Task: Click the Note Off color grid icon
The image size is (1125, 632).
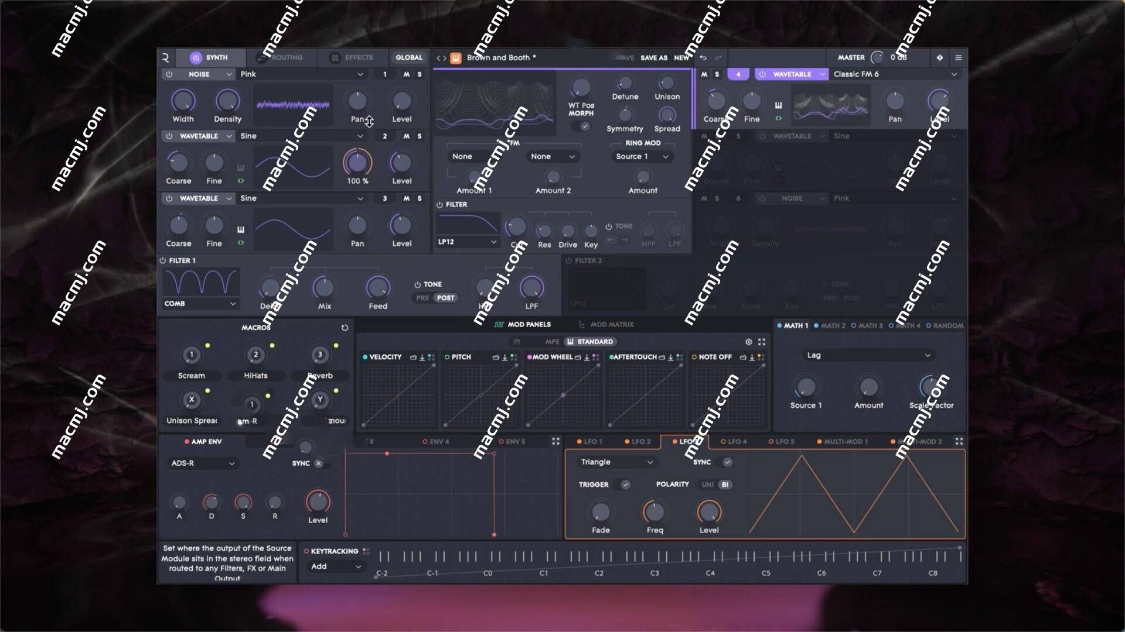Action: coord(761,357)
